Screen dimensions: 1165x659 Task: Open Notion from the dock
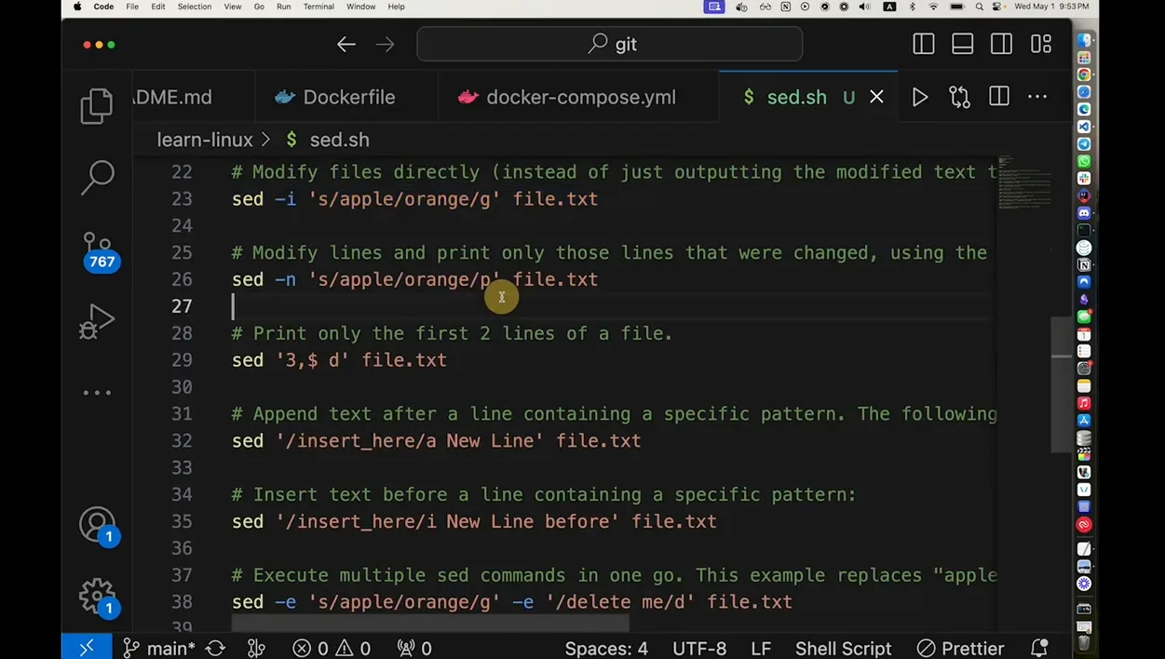click(1084, 265)
